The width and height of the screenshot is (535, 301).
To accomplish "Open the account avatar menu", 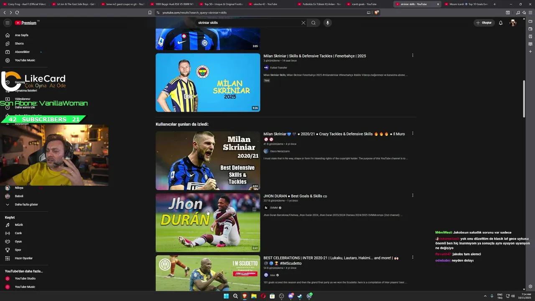I will point(513,23).
